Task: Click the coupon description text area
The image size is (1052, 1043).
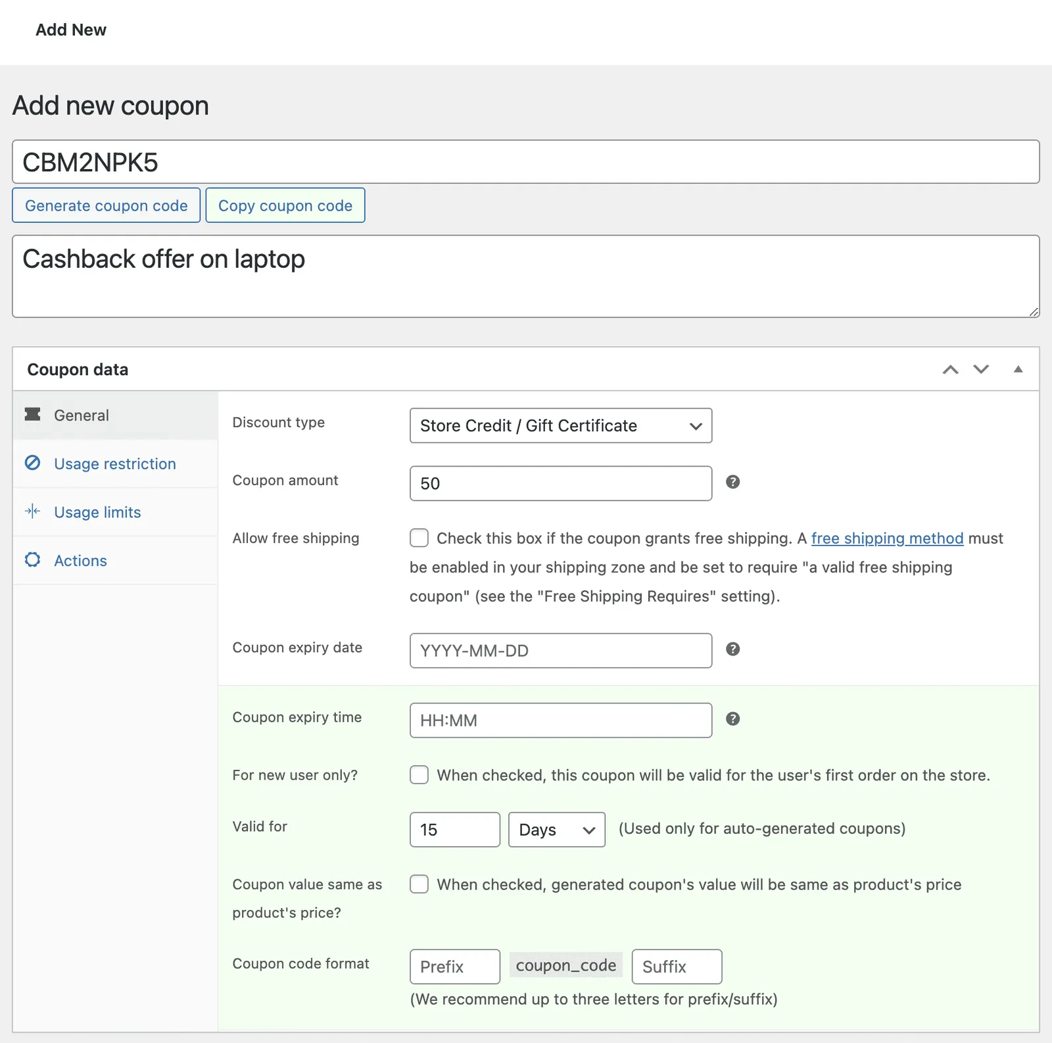Action: [x=526, y=276]
